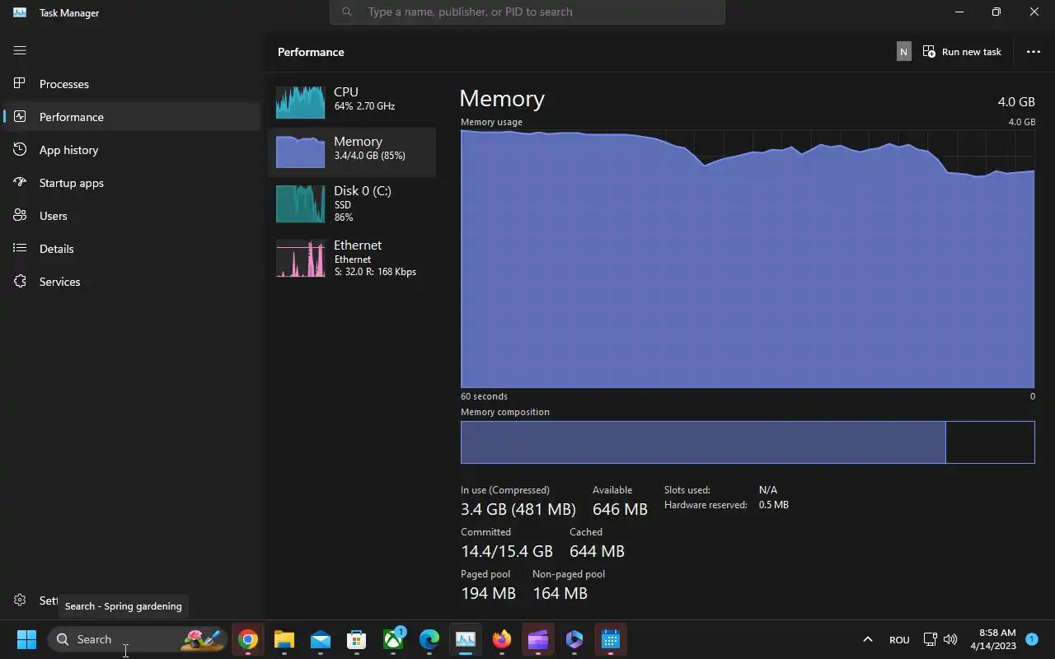Click the 194 MB paged pool value
The height and width of the screenshot is (659, 1055).
488,593
